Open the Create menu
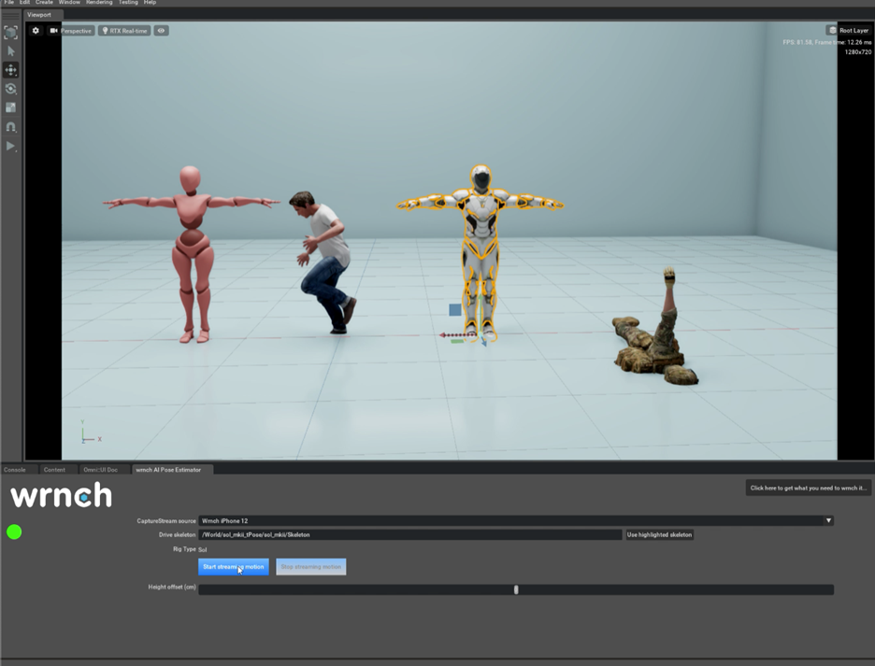The image size is (875, 666). [44, 3]
